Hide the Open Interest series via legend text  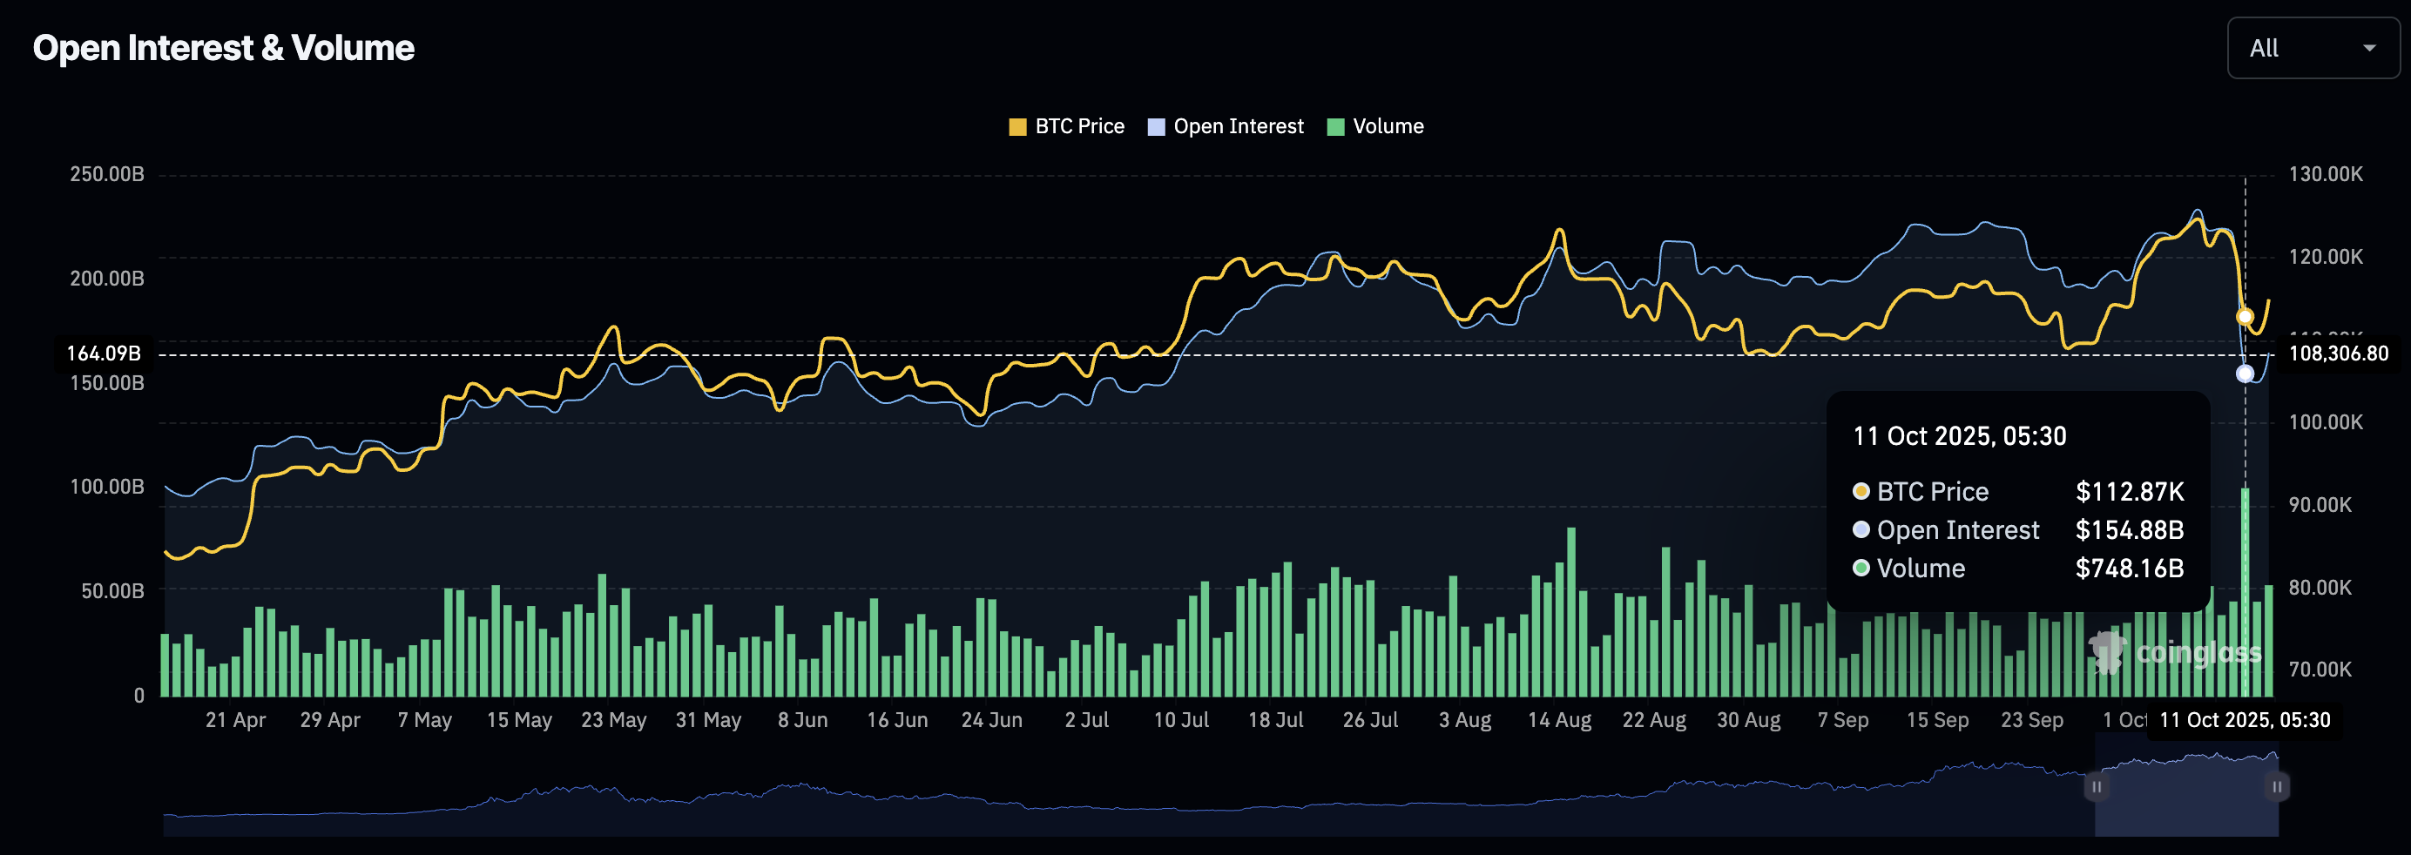click(x=1238, y=127)
